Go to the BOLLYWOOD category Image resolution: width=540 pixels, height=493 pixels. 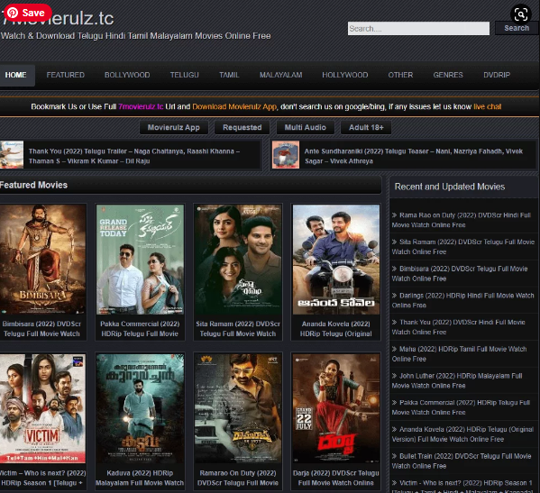coord(127,75)
